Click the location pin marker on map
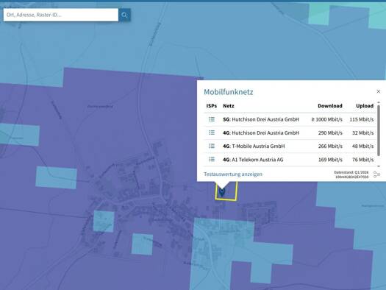386x290 pixels. point(222,192)
